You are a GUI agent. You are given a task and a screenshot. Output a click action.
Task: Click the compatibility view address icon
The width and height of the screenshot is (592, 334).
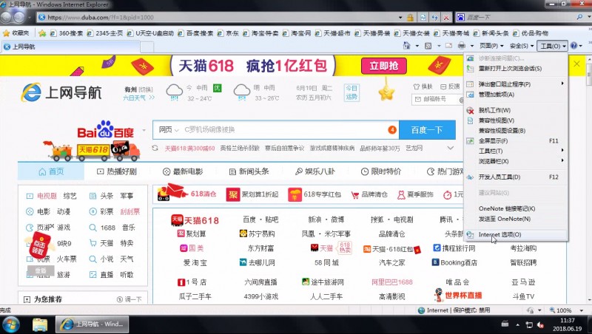coord(423,17)
